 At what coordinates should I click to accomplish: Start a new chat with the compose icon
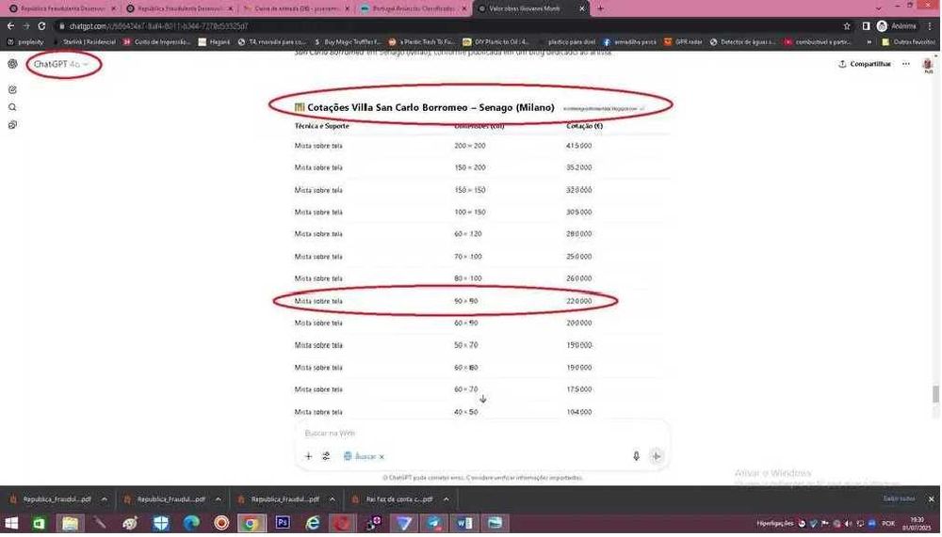[x=12, y=90]
